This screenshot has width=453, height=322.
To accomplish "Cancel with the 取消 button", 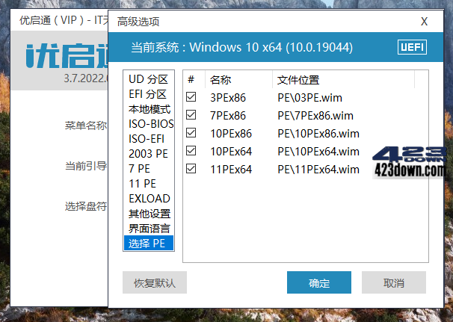I will 394,283.
